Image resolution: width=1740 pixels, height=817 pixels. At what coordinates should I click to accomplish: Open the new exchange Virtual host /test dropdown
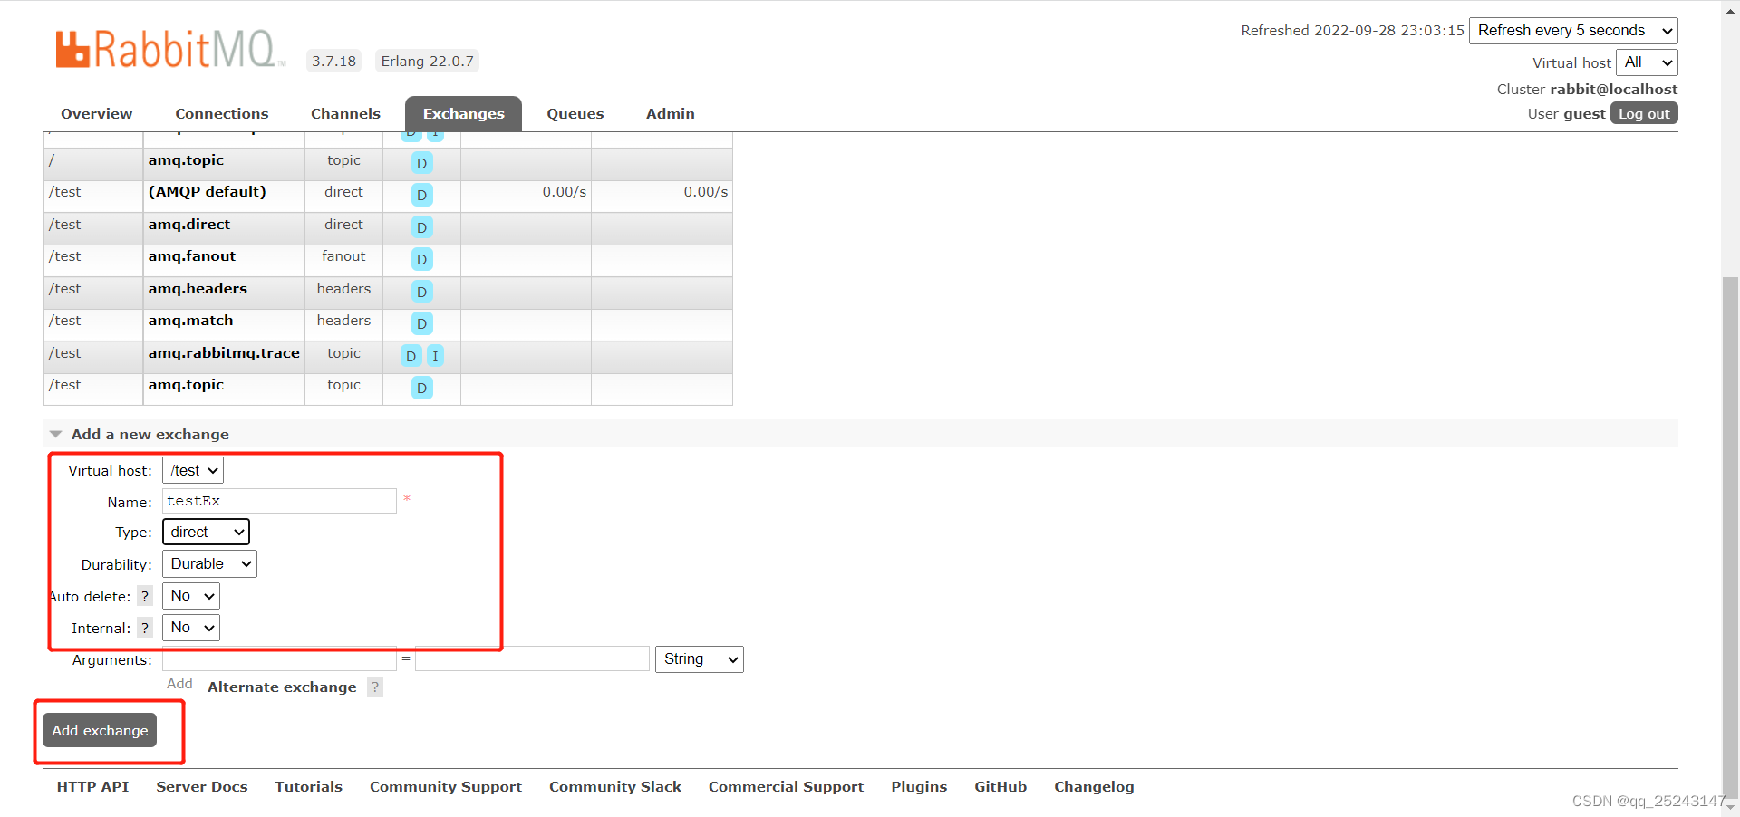193,470
